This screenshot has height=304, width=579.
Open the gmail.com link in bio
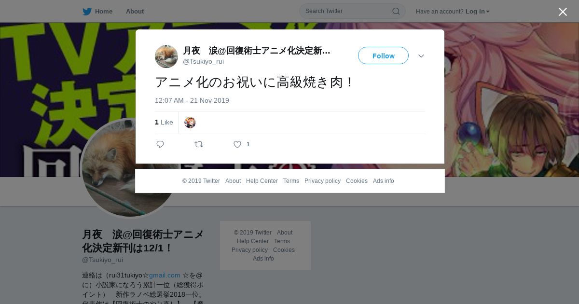click(165, 275)
